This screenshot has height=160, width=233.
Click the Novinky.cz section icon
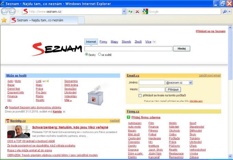[x=7, y=121]
